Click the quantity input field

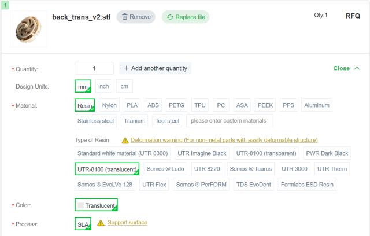(94, 68)
